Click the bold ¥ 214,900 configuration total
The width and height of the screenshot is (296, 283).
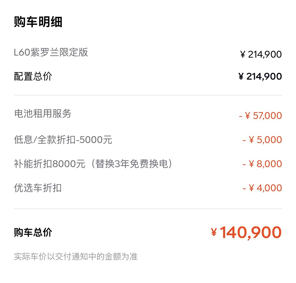click(260, 77)
